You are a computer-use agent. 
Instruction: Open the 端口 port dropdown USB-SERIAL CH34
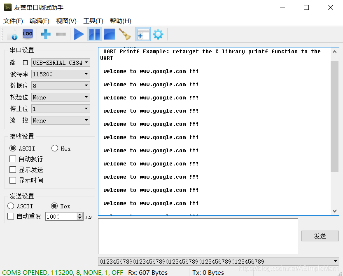pos(61,62)
